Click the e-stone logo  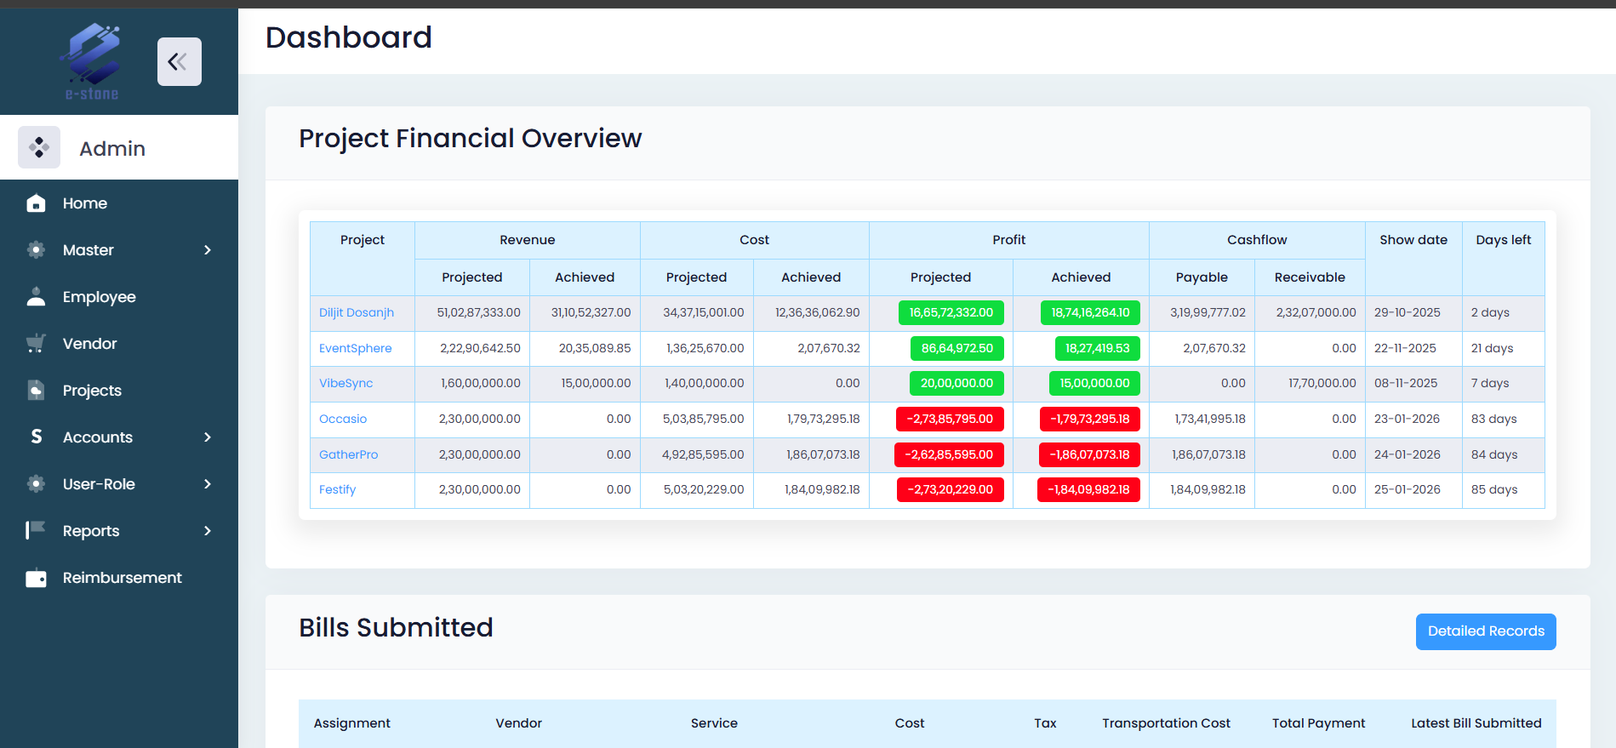91,61
